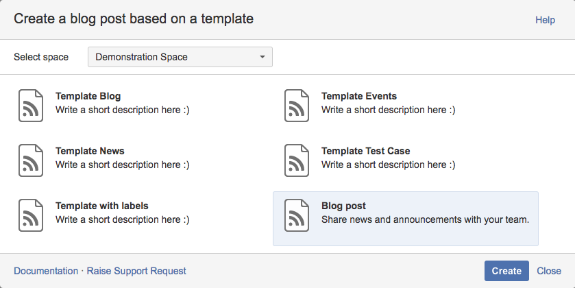575x288 pixels.
Task: Click the Blog post feed icon
Action: (x=297, y=214)
